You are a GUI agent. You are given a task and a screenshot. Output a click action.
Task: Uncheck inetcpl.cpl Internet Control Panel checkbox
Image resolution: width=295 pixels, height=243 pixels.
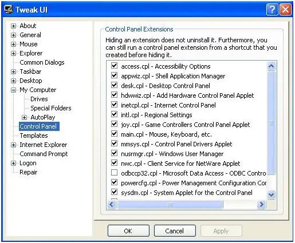pyautogui.click(x=114, y=105)
